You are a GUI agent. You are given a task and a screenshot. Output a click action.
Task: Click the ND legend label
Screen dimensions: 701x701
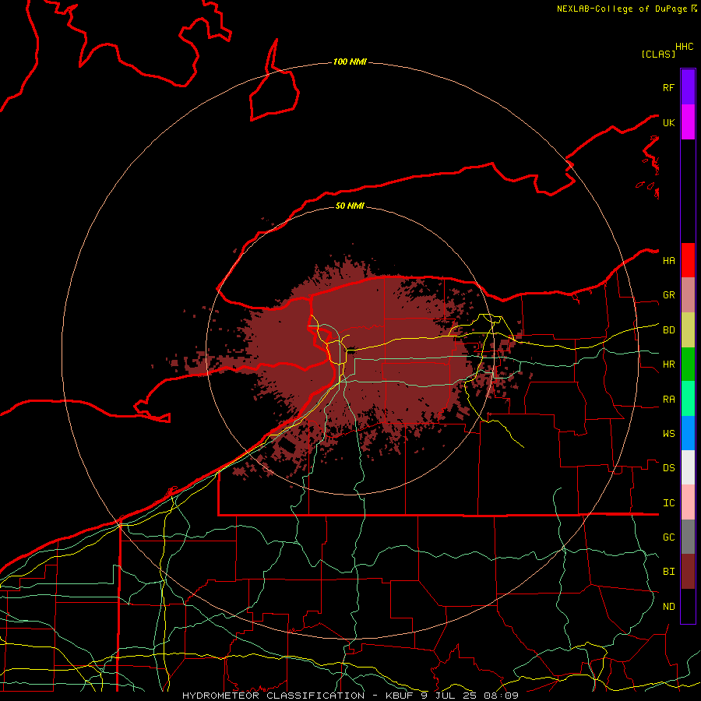tap(668, 607)
